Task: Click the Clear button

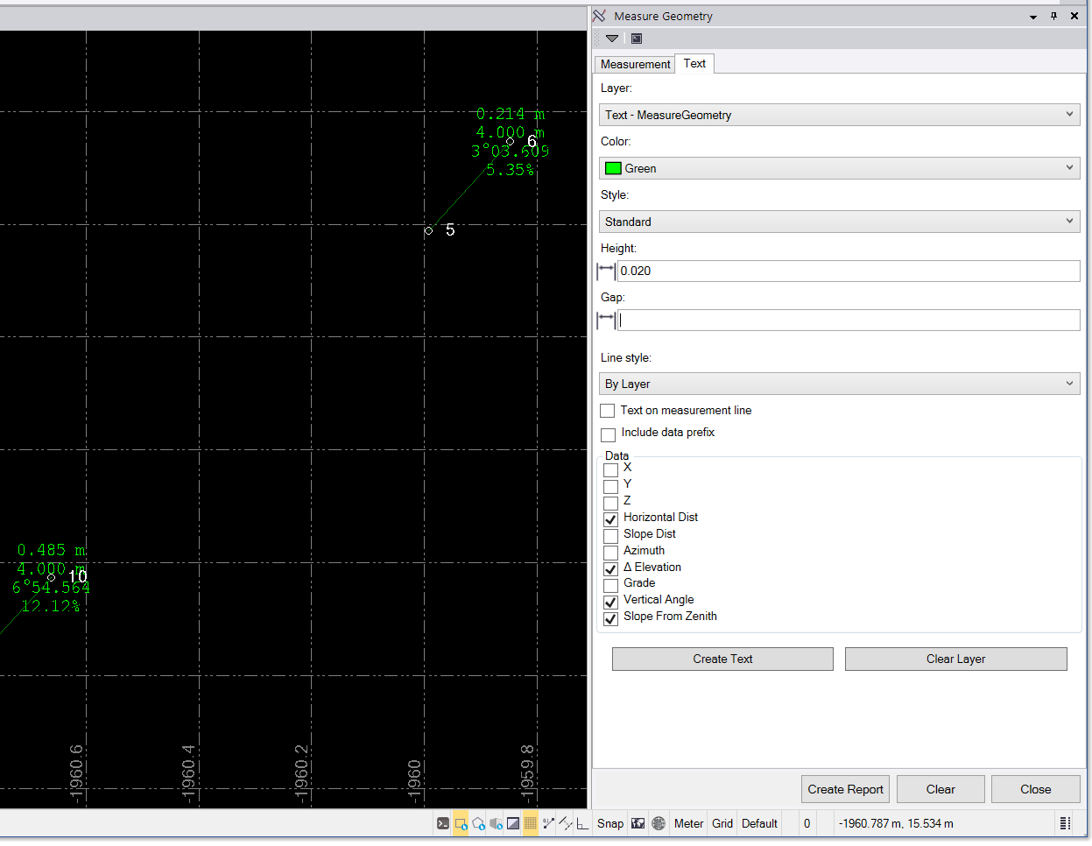Action: tap(941, 789)
